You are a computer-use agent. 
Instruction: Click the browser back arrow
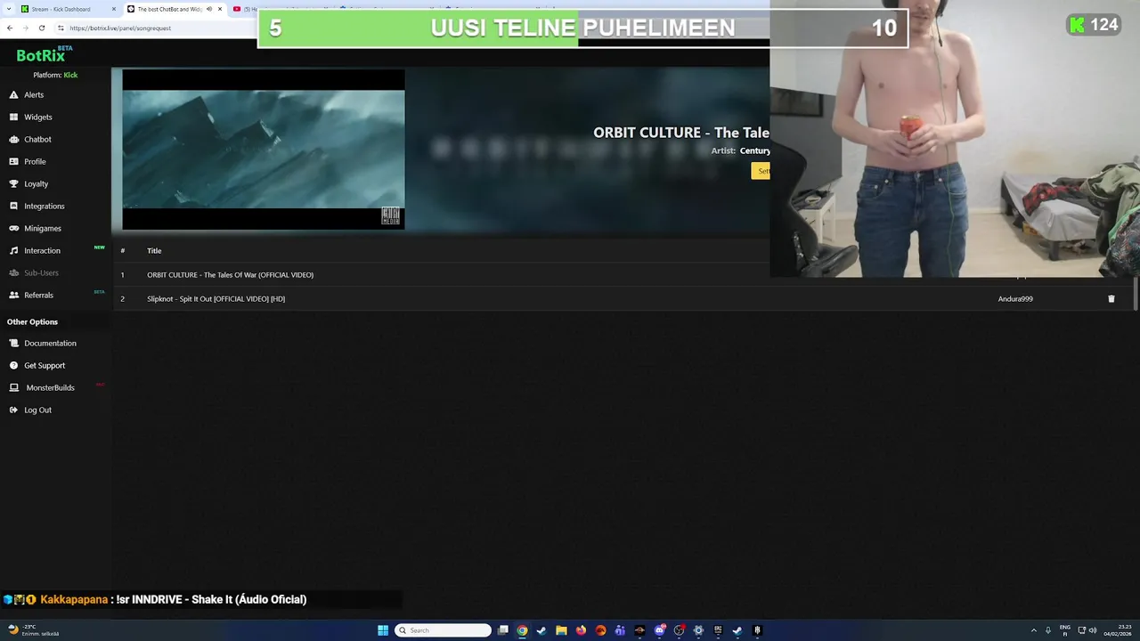tap(10, 28)
